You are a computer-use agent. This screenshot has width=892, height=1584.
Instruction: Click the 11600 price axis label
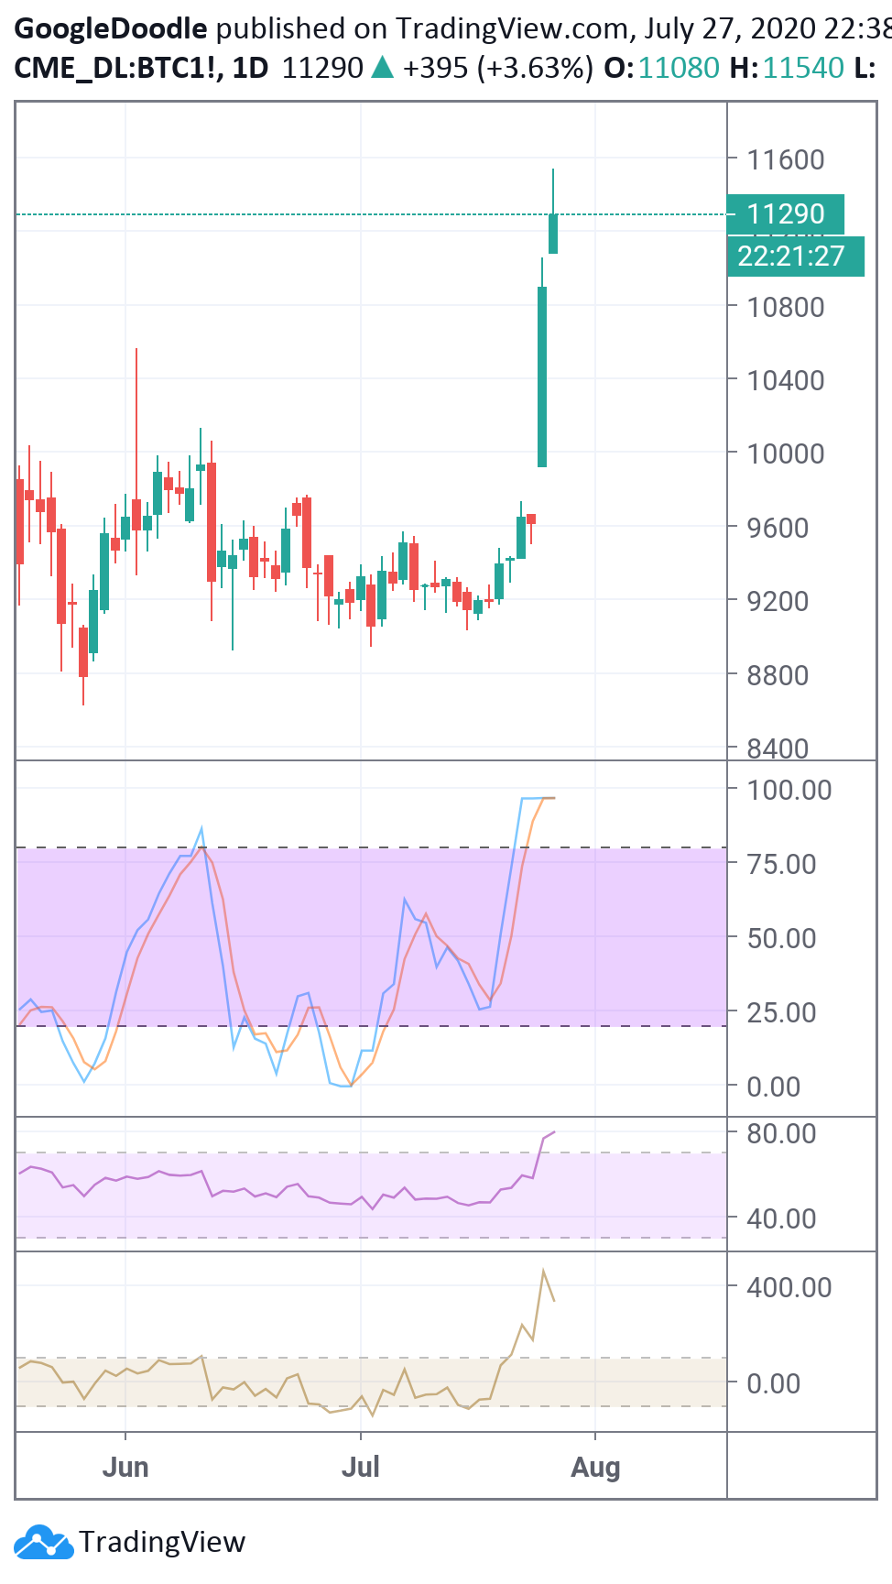(786, 159)
